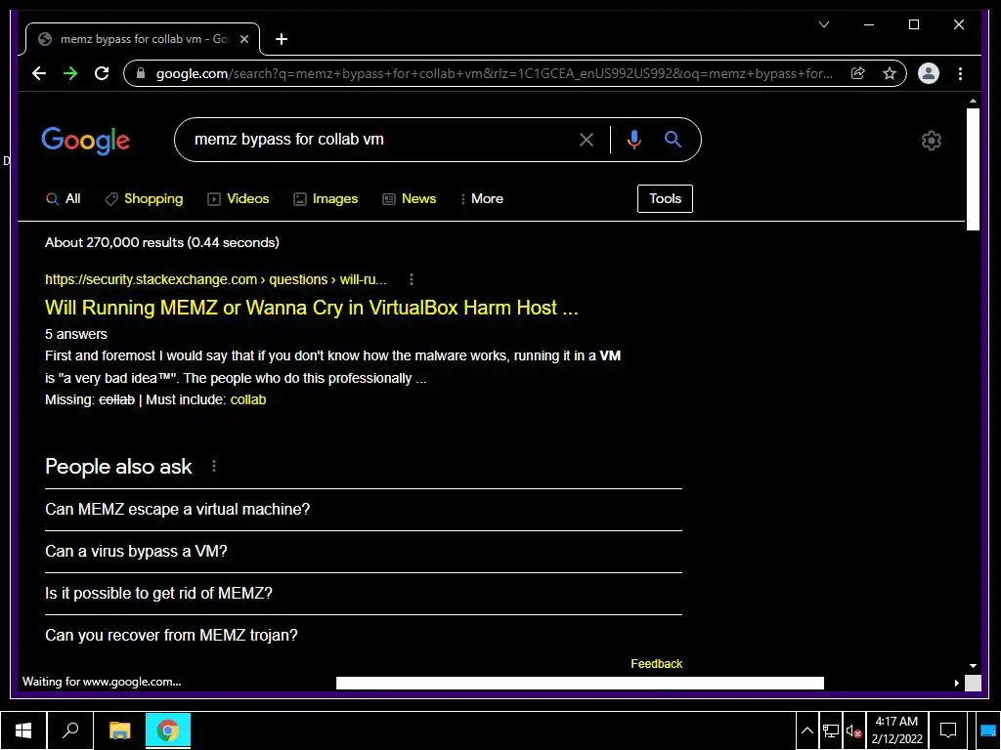Click the scroll down arrow
This screenshot has height=750, width=1001.
tap(973, 665)
